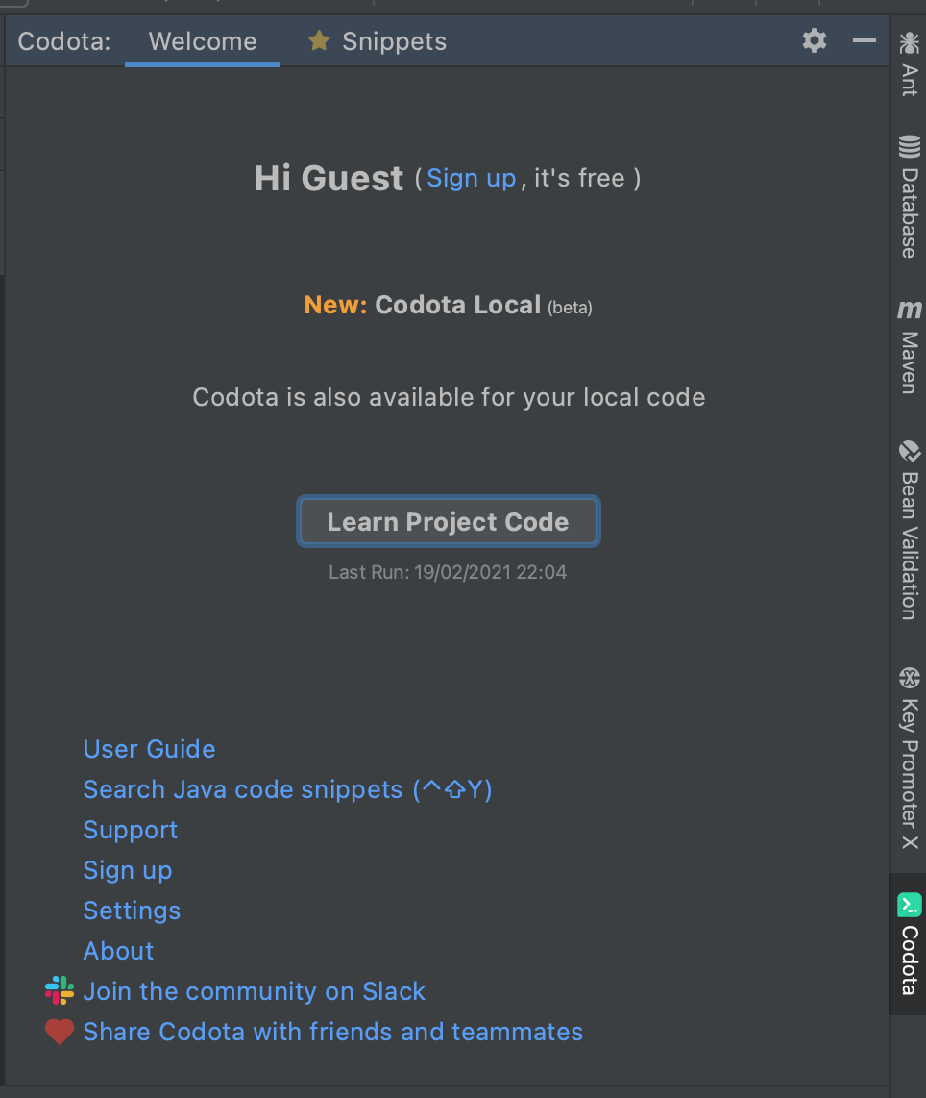The height and width of the screenshot is (1098, 926).
Task: Click the Learn Project Code button
Action: point(448,521)
